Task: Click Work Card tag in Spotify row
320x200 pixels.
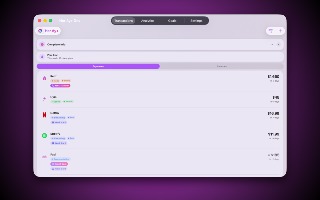Action: tap(59, 143)
